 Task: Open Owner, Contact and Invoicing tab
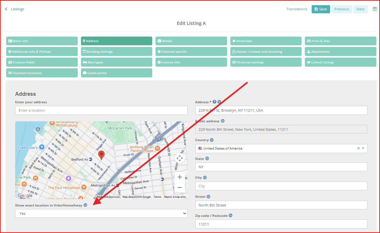266,51
